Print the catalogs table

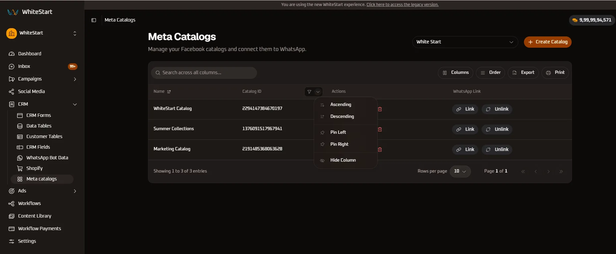pos(555,73)
